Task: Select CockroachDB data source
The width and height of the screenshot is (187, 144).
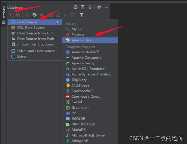Action: (90, 91)
